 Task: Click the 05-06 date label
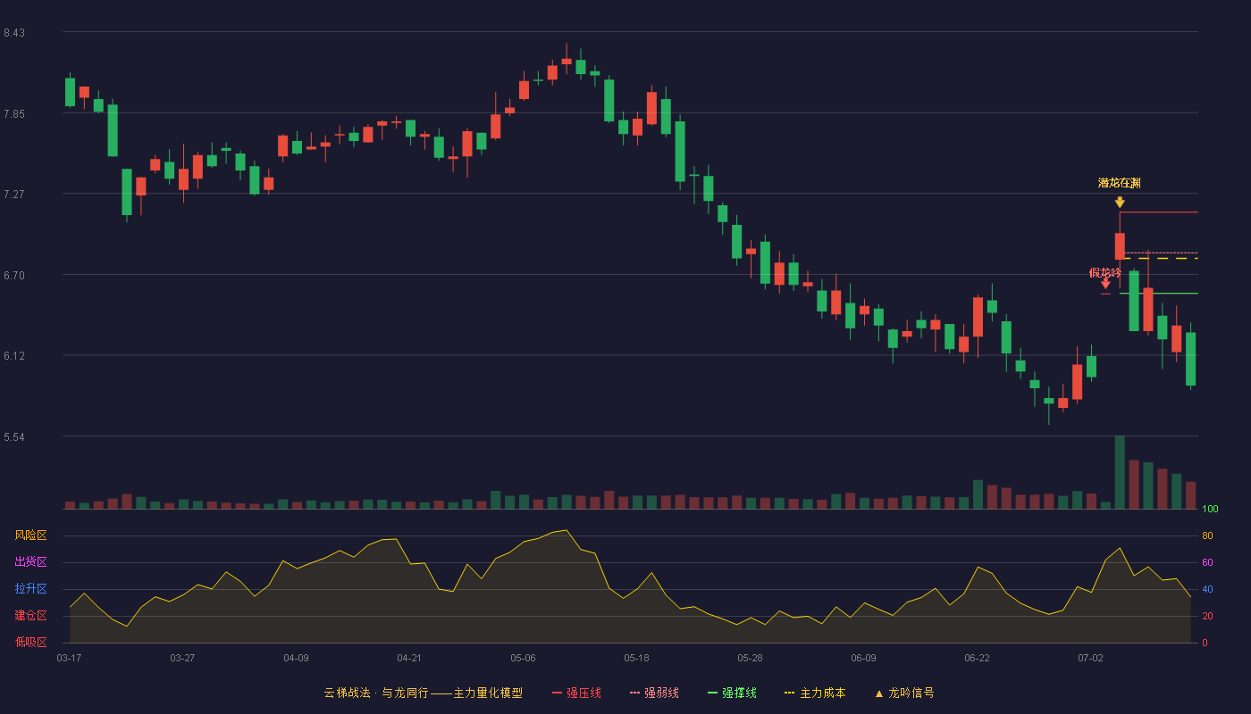point(523,658)
